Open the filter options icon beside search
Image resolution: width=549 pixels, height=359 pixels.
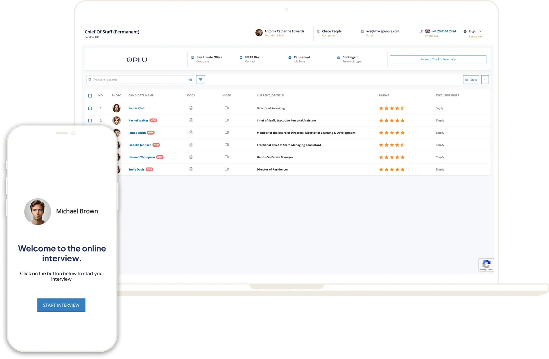point(200,80)
